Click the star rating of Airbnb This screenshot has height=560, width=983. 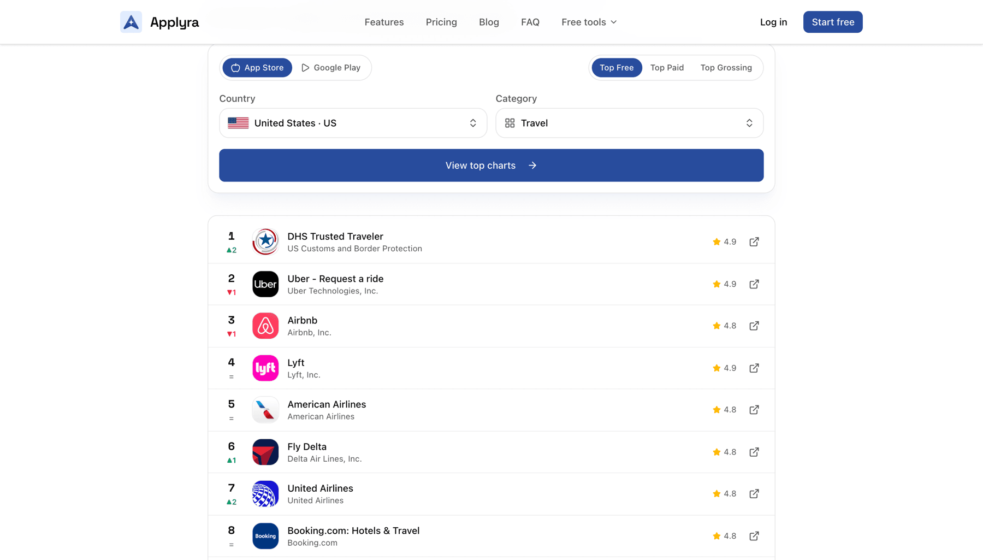pyautogui.click(x=724, y=326)
